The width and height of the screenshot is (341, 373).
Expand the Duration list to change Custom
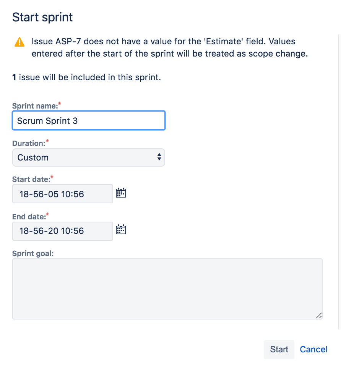tap(89, 157)
